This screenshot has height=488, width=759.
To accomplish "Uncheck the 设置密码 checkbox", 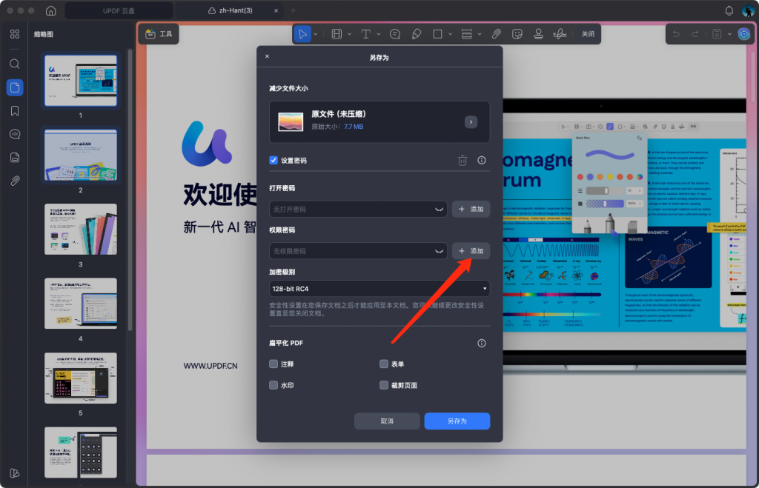I will [274, 160].
